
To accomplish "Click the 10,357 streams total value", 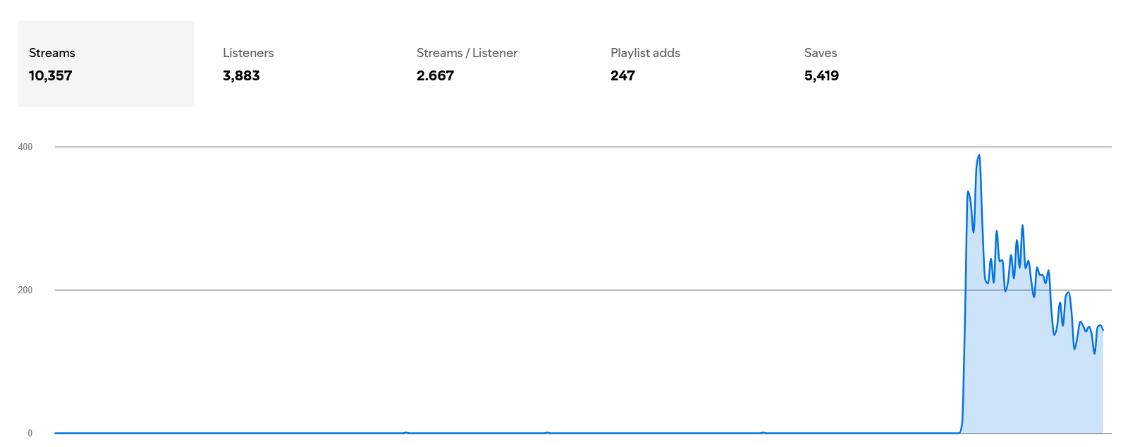I will (51, 75).
